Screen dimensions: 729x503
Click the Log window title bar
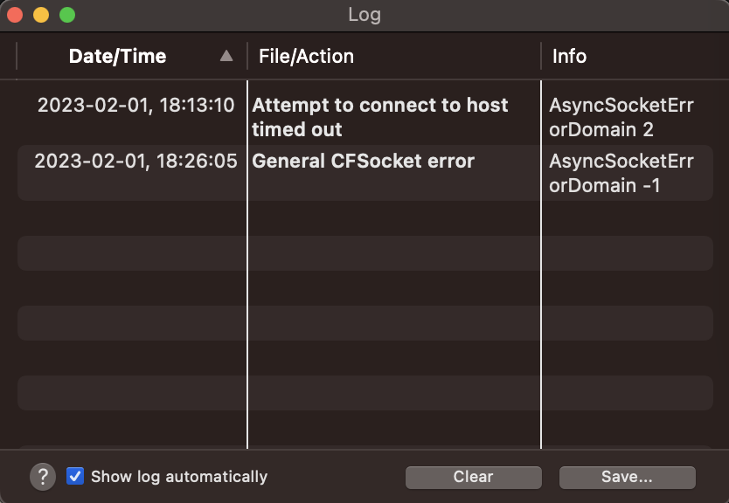[364, 15]
